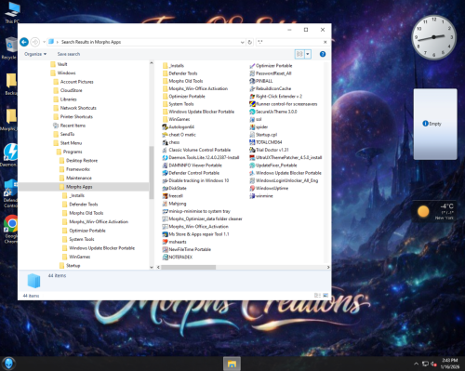This screenshot has height=371, width=465.
Task: Open Classic Volume Control Portable
Action: pos(196,150)
